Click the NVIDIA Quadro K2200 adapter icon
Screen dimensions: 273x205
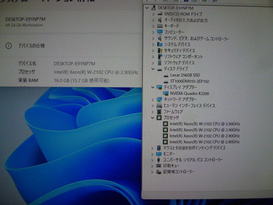point(166,94)
